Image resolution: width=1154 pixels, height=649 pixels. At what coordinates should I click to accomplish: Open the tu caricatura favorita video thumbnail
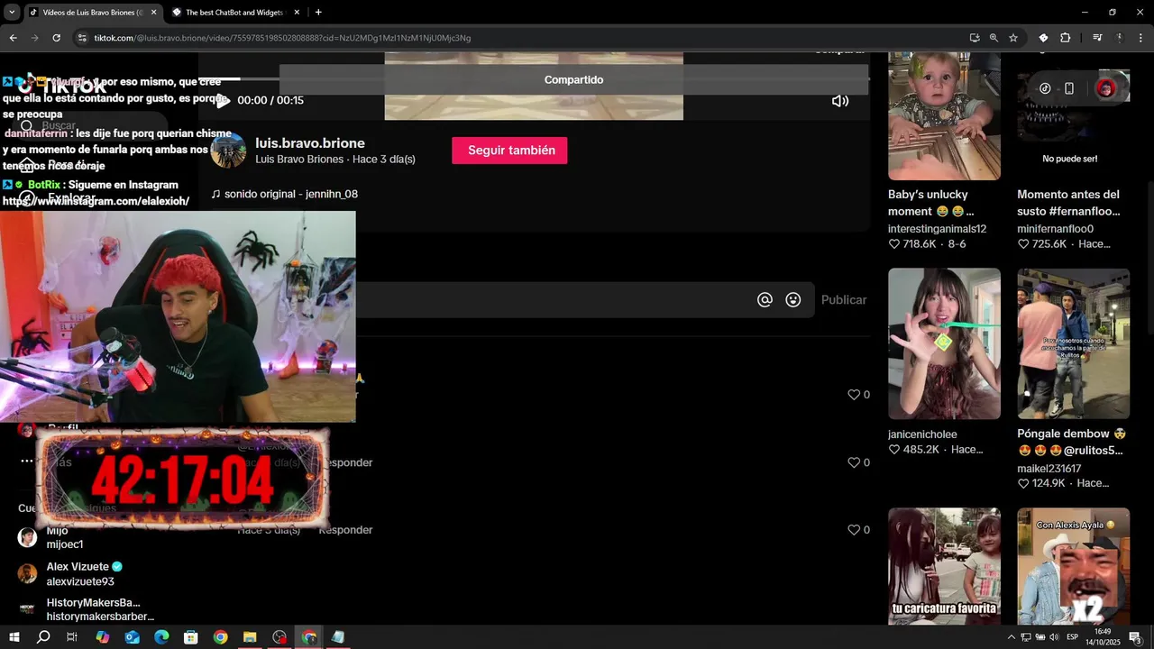click(x=944, y=566)
